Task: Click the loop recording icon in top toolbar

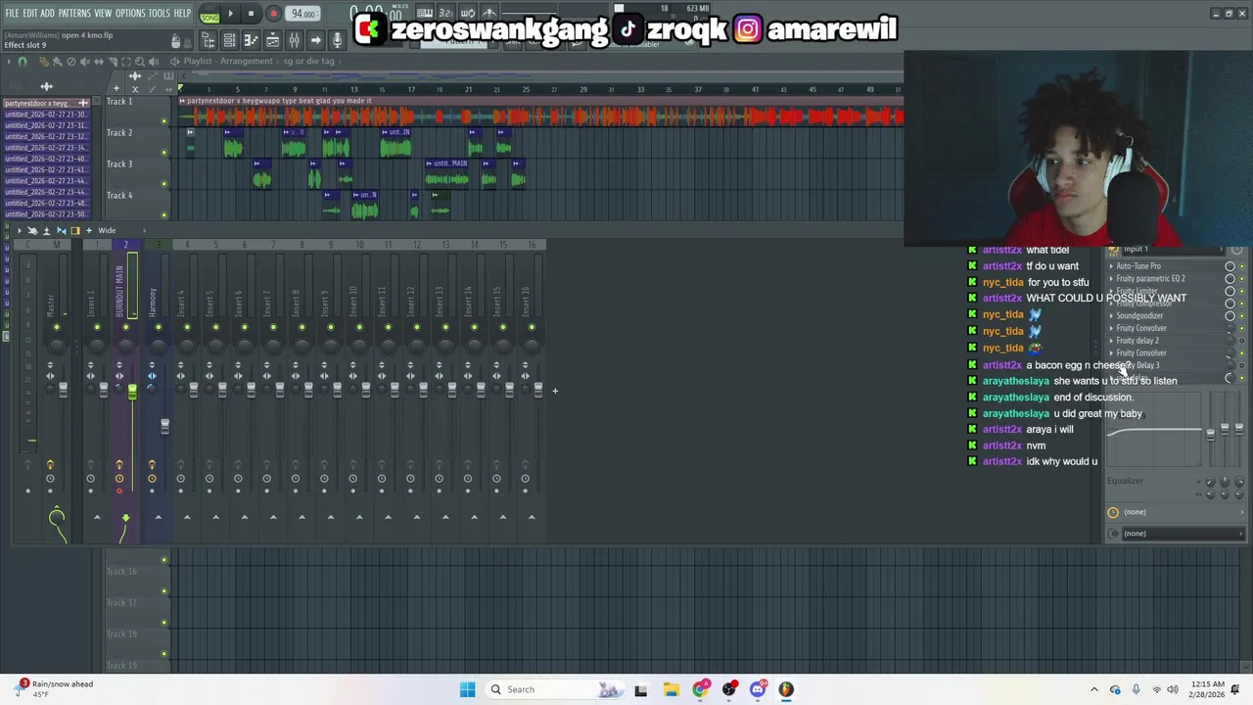Action: pos(468,13)
